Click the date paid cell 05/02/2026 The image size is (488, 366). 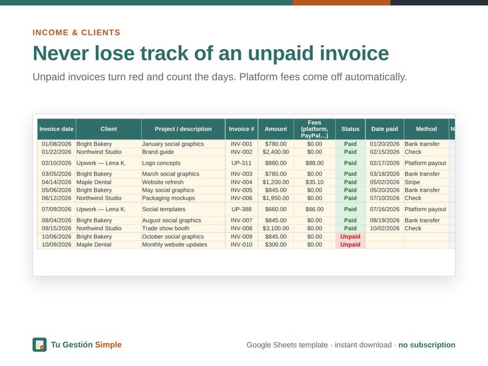tap(385, 182)
